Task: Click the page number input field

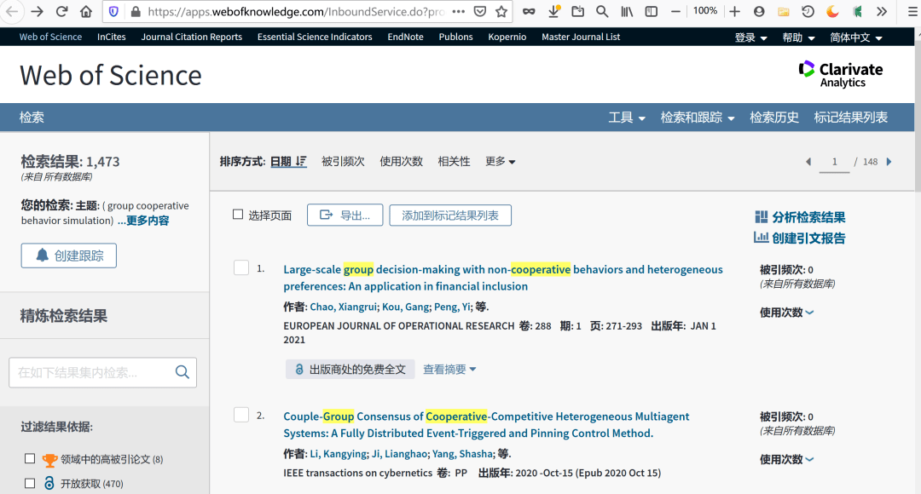Action: point(834,162)
